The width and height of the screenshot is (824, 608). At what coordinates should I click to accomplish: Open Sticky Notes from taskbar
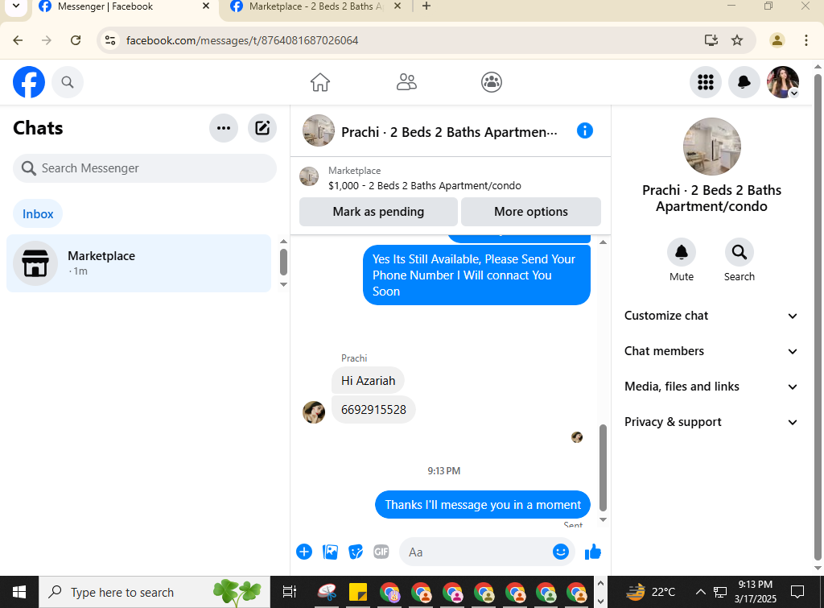358,592
